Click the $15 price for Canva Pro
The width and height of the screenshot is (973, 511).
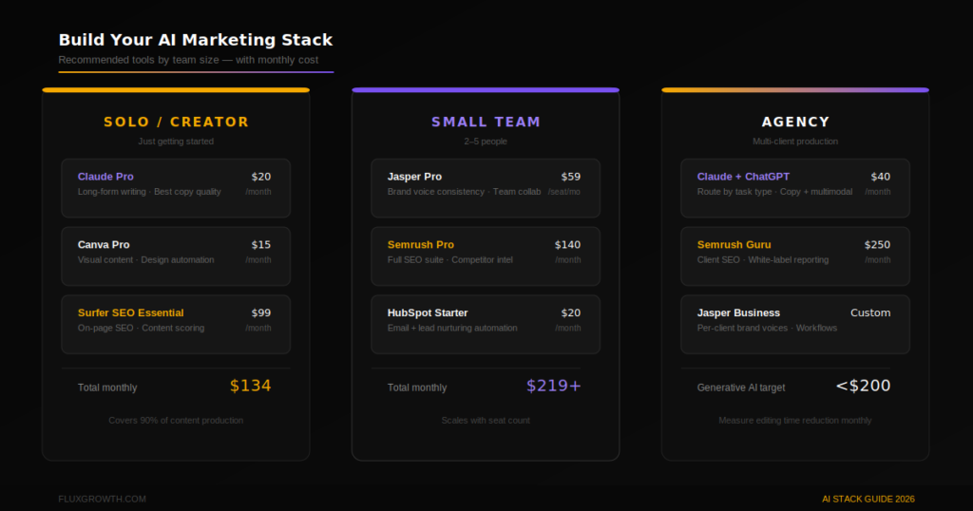pos(261,245)
